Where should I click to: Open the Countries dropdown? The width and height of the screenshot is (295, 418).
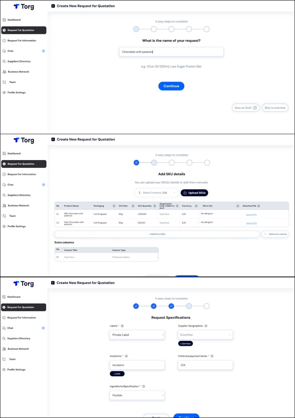pyautogui.click(x=205, y=335)
